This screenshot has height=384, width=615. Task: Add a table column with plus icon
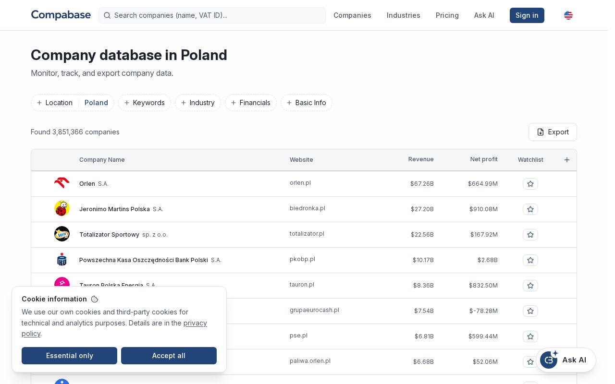[567, 160]
